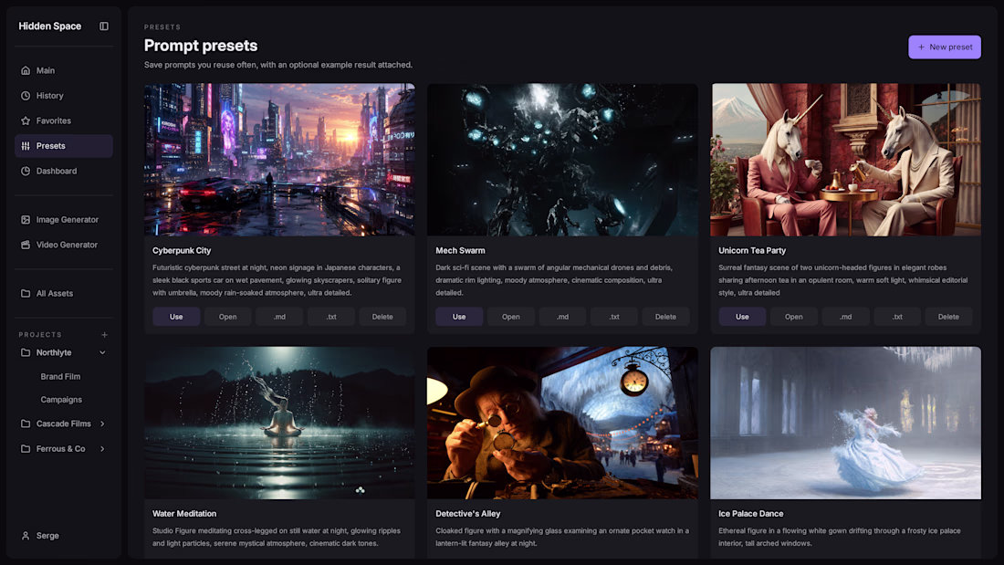Click the user icon beside Serge
1004x565 pixels.
26,536
